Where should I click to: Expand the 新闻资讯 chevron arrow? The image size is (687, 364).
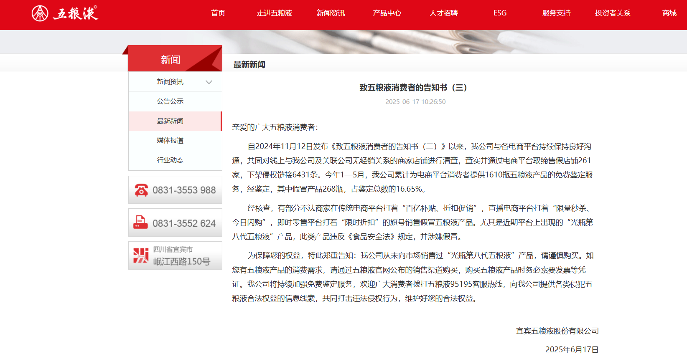209,82
